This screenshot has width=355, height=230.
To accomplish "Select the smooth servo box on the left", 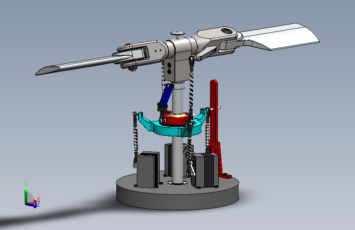I will [x=148, y=170].
